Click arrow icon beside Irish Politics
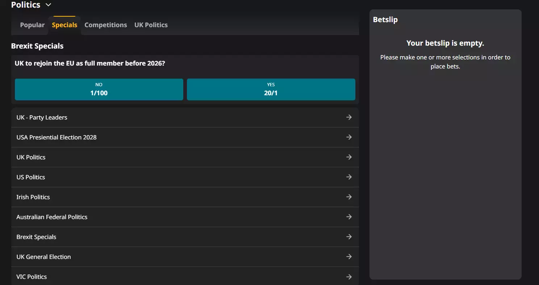 click(349, 197)
